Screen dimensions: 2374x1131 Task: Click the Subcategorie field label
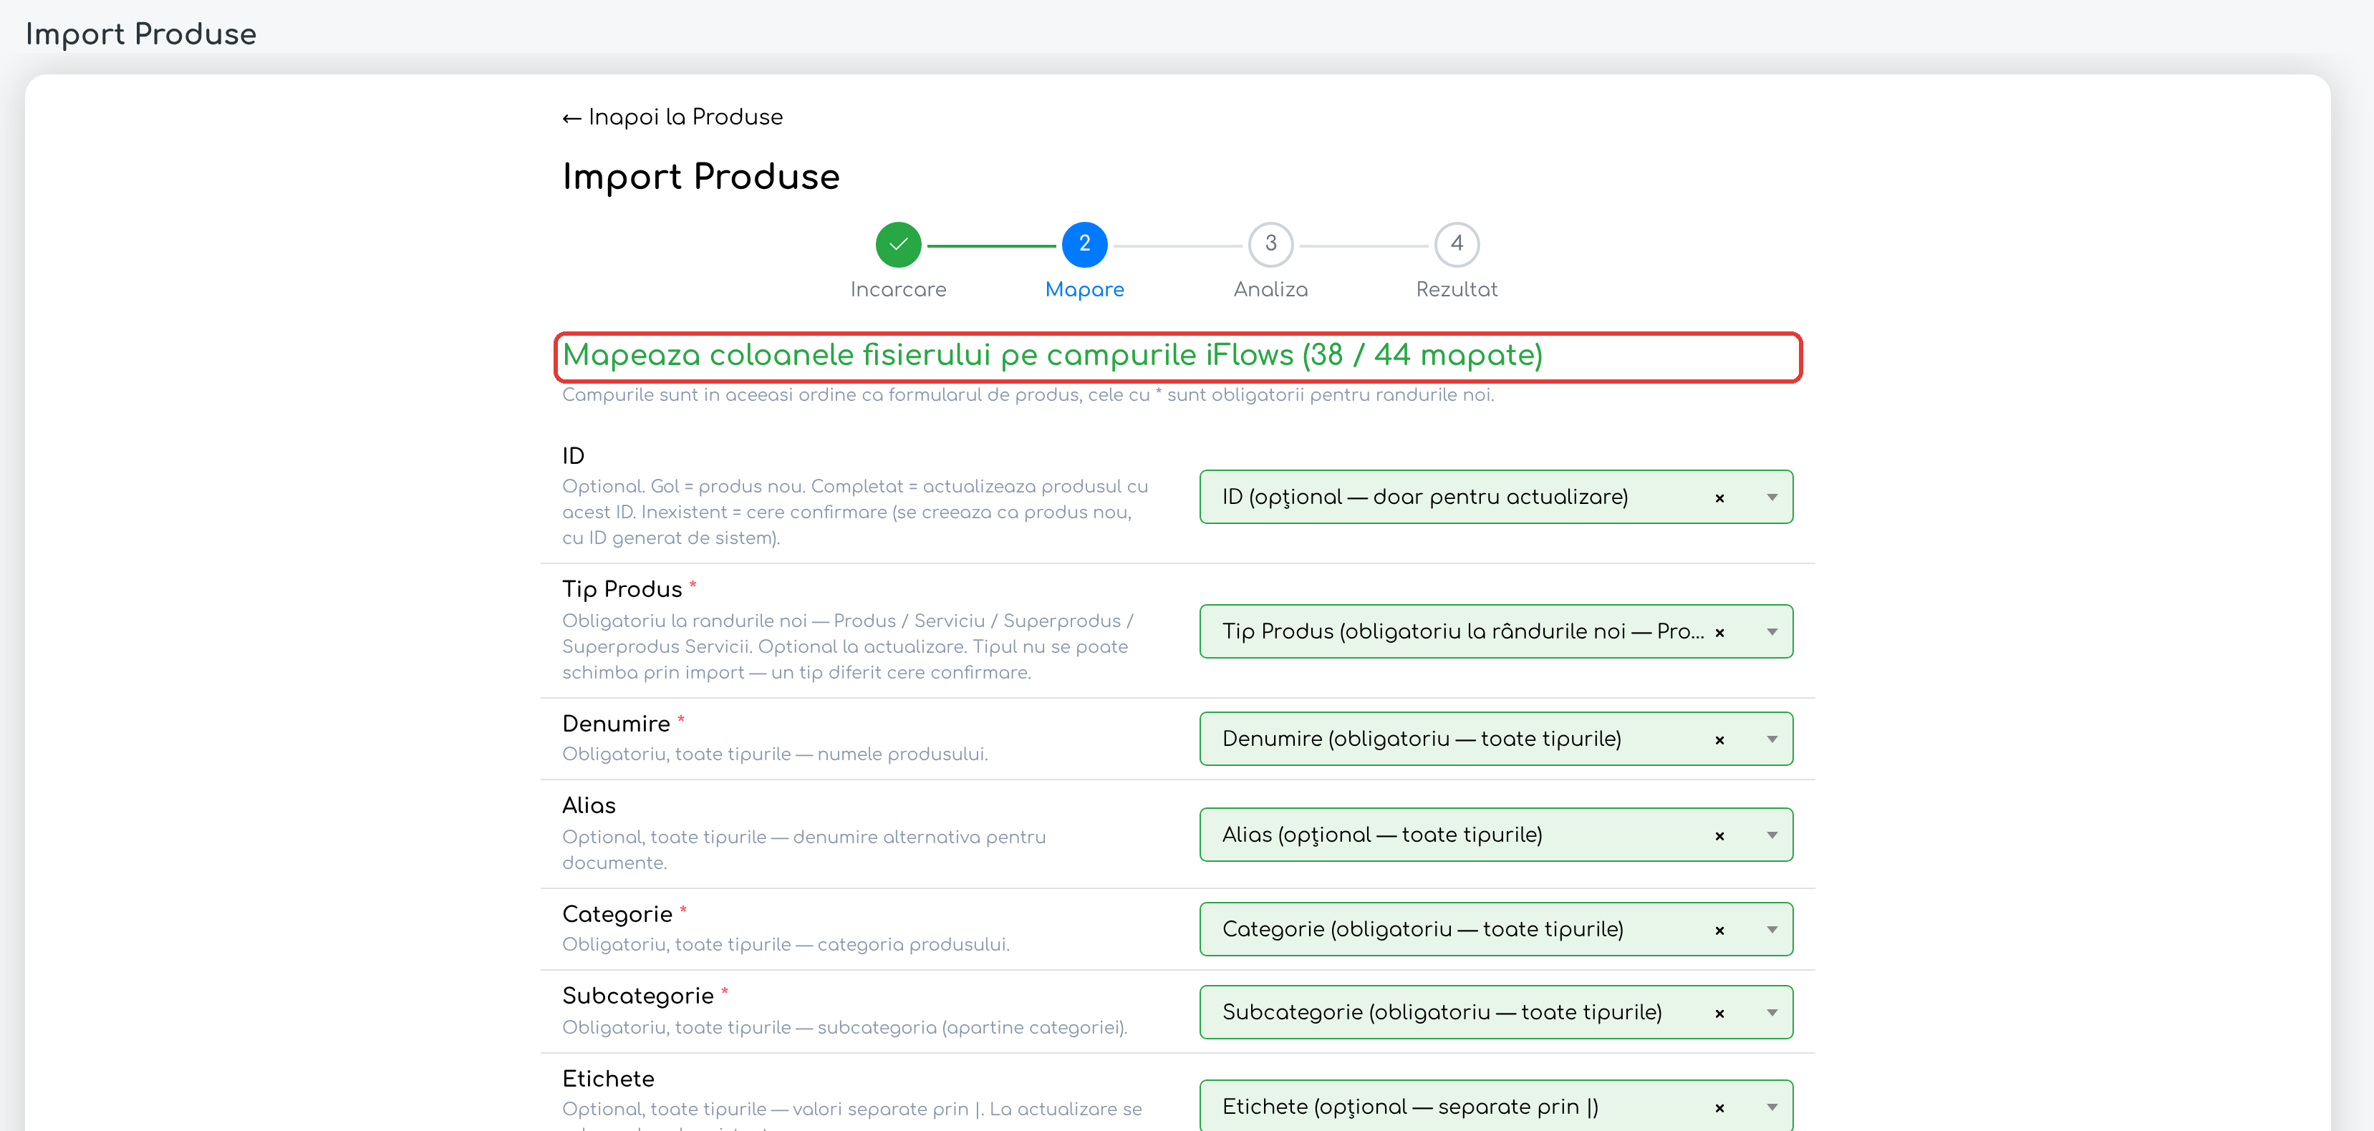[x=638, y=996]
